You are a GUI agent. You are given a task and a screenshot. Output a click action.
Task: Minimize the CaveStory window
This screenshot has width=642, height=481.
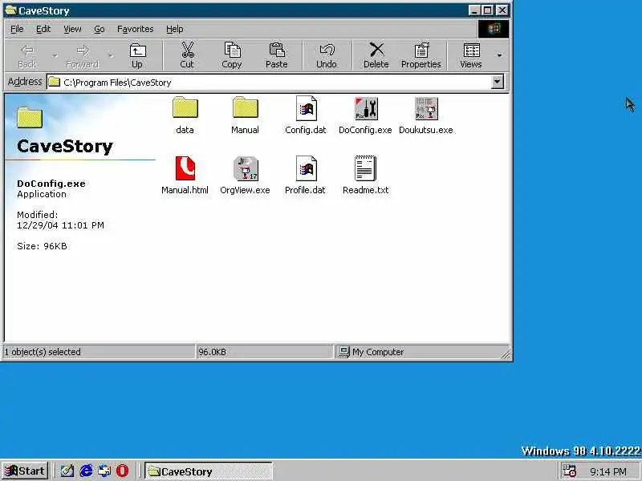tap(474, 10)
